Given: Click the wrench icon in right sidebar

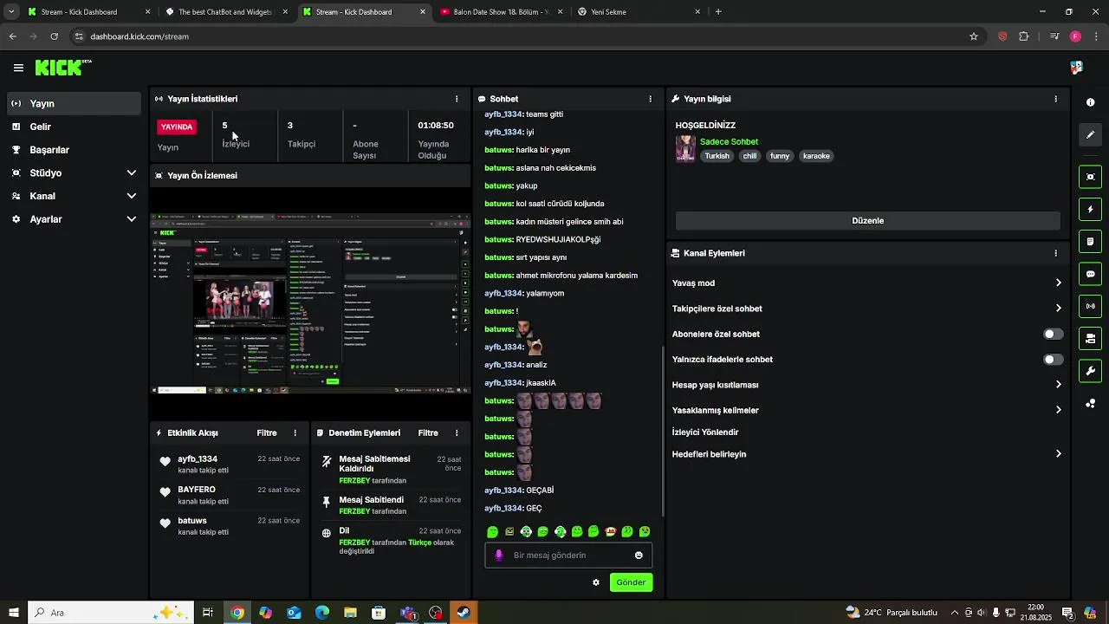Looking at the screenshot, I should (1090, 371).
